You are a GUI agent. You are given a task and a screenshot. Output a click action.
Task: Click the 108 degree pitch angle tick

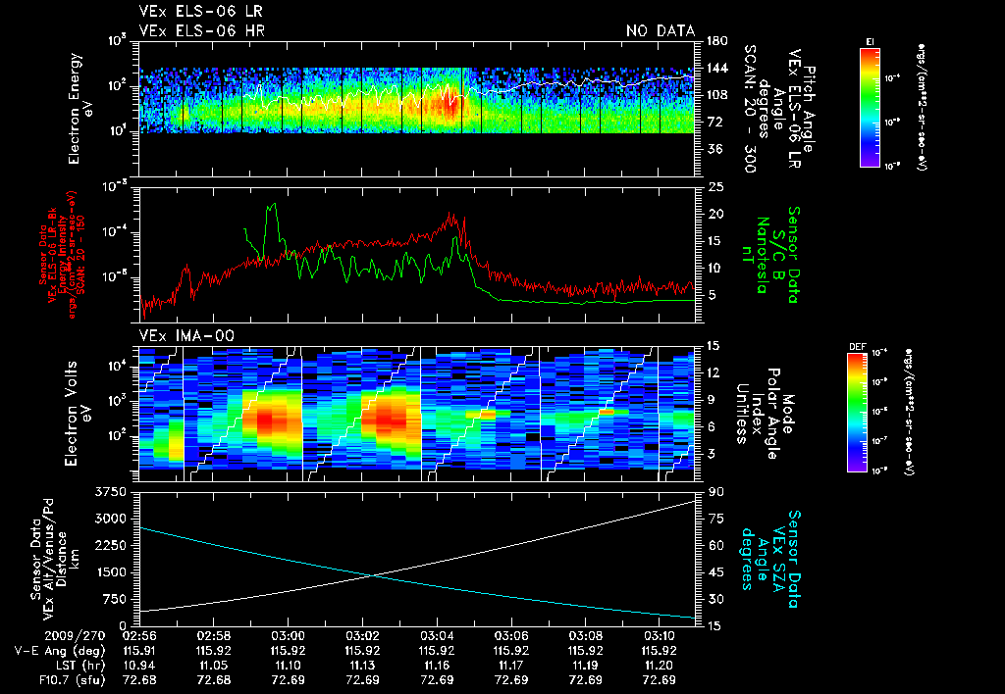[717, 95]
